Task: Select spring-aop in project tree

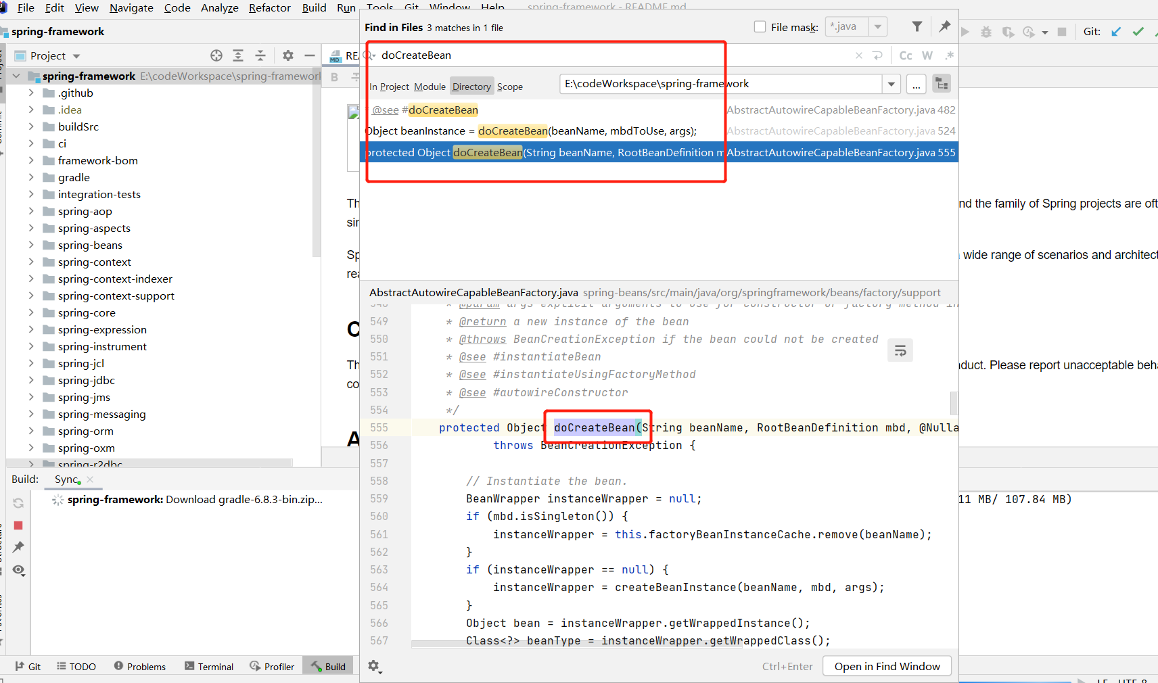Action: click(85, 211)
